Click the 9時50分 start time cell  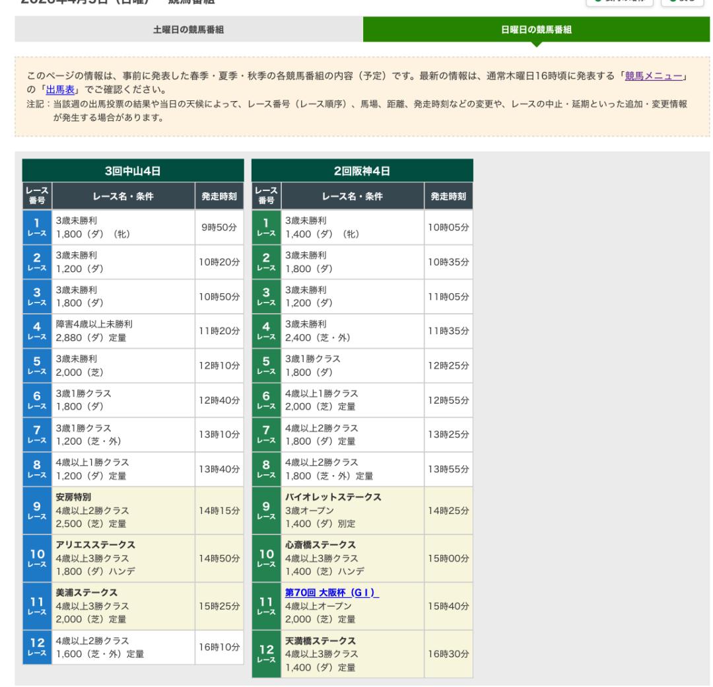point(220,228)
